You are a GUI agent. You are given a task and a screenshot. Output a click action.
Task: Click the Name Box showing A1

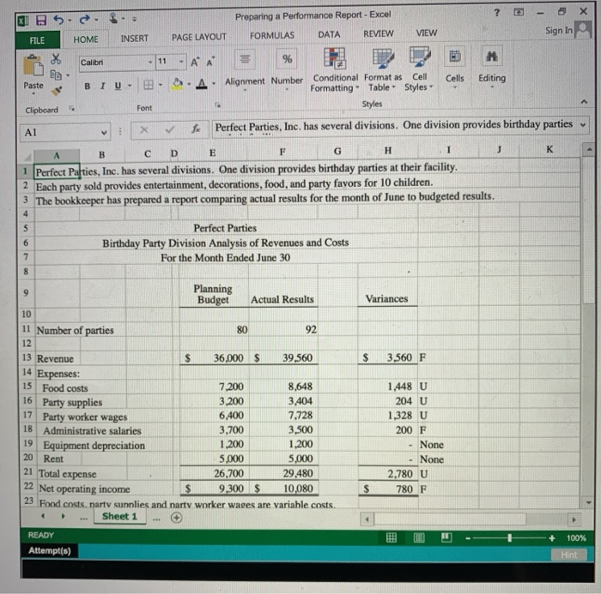[x=65, y=132]
